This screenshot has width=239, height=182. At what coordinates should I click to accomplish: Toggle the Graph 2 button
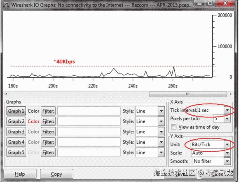click(16, 121)
